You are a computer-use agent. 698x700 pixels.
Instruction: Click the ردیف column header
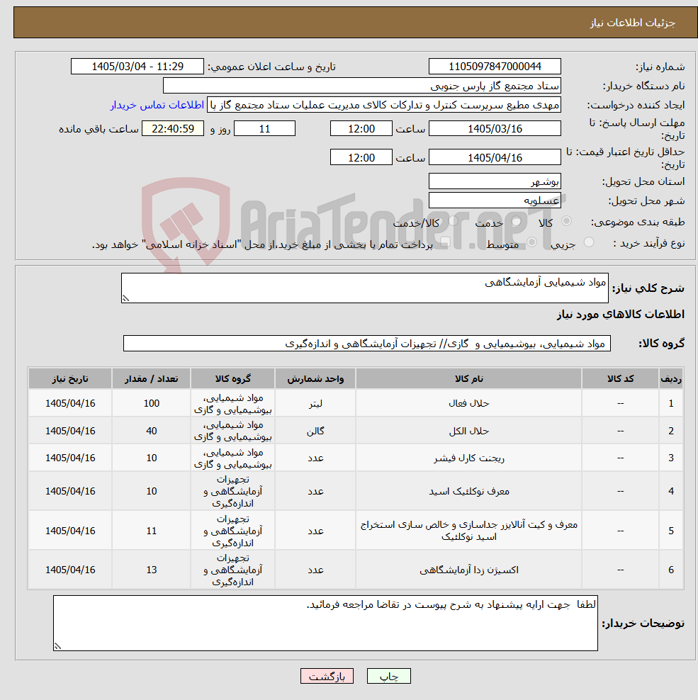pyautogui.click(x=671, y=378)
